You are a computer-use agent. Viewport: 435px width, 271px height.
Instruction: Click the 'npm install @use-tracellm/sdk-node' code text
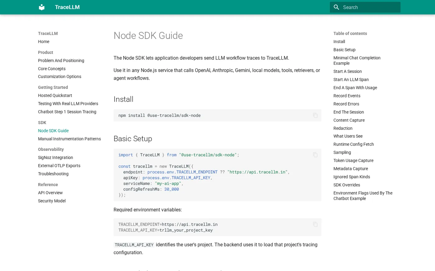[159, 115]
